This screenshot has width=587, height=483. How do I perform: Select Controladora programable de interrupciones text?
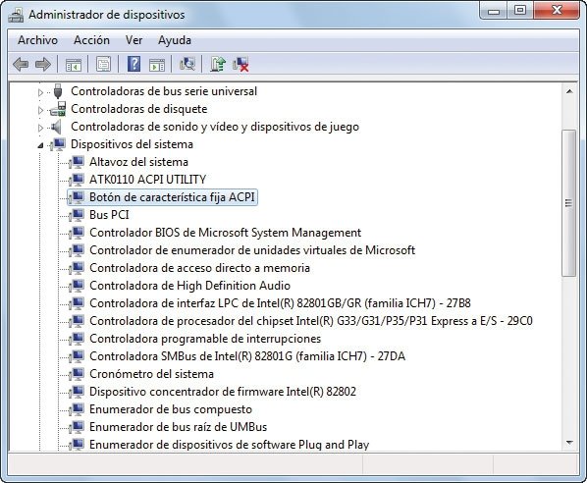205,339
